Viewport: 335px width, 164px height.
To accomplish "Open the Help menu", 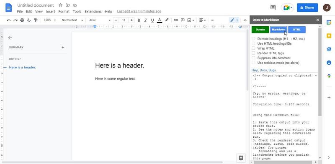I will click(108, 12).
